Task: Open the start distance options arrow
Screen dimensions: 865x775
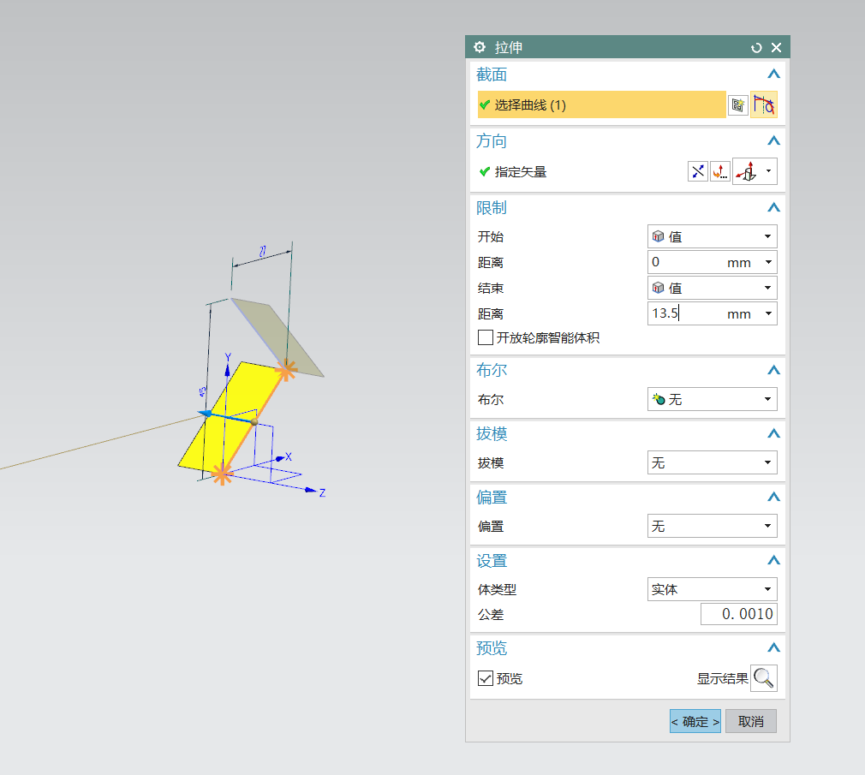Action: pyautogui.click(x=768, y=262)
